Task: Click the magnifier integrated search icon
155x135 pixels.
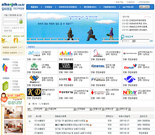Action: 122,37
